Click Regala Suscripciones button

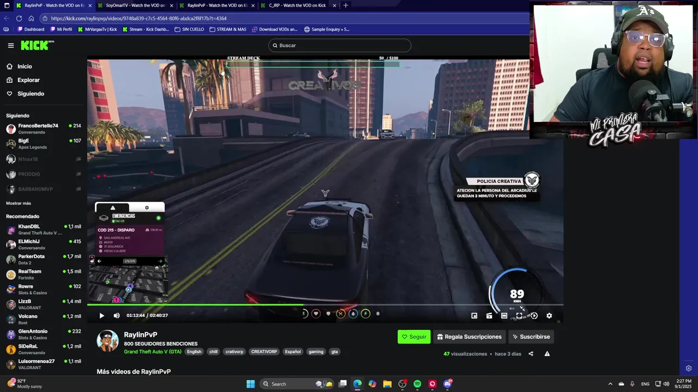[x=470, y=336]
